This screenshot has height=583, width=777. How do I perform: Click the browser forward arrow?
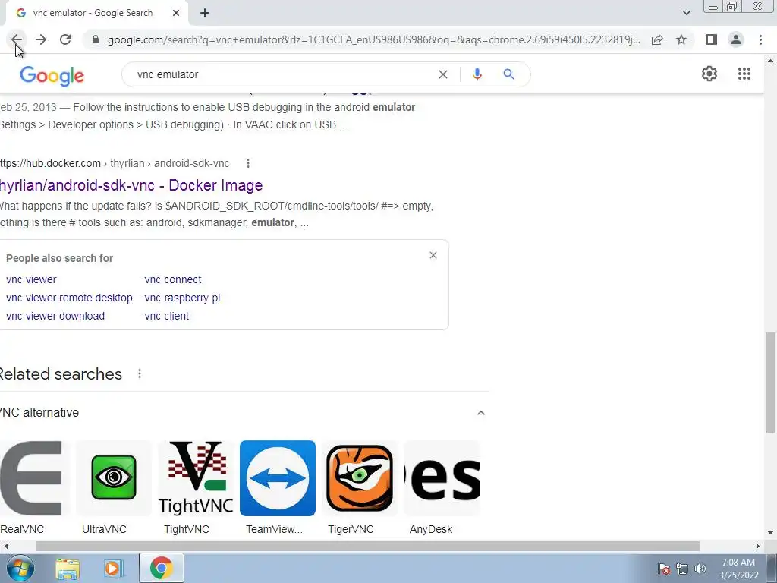coord(41,39)
